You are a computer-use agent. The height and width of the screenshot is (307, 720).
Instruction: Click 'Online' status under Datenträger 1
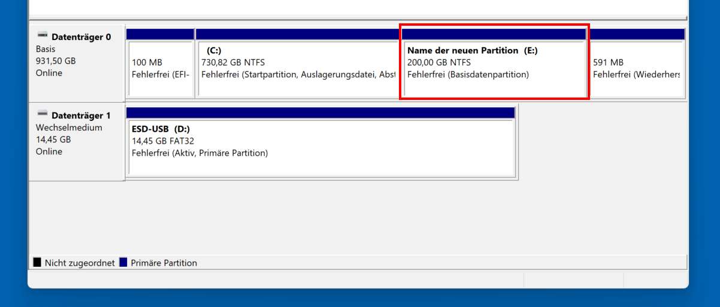[49, 151]
